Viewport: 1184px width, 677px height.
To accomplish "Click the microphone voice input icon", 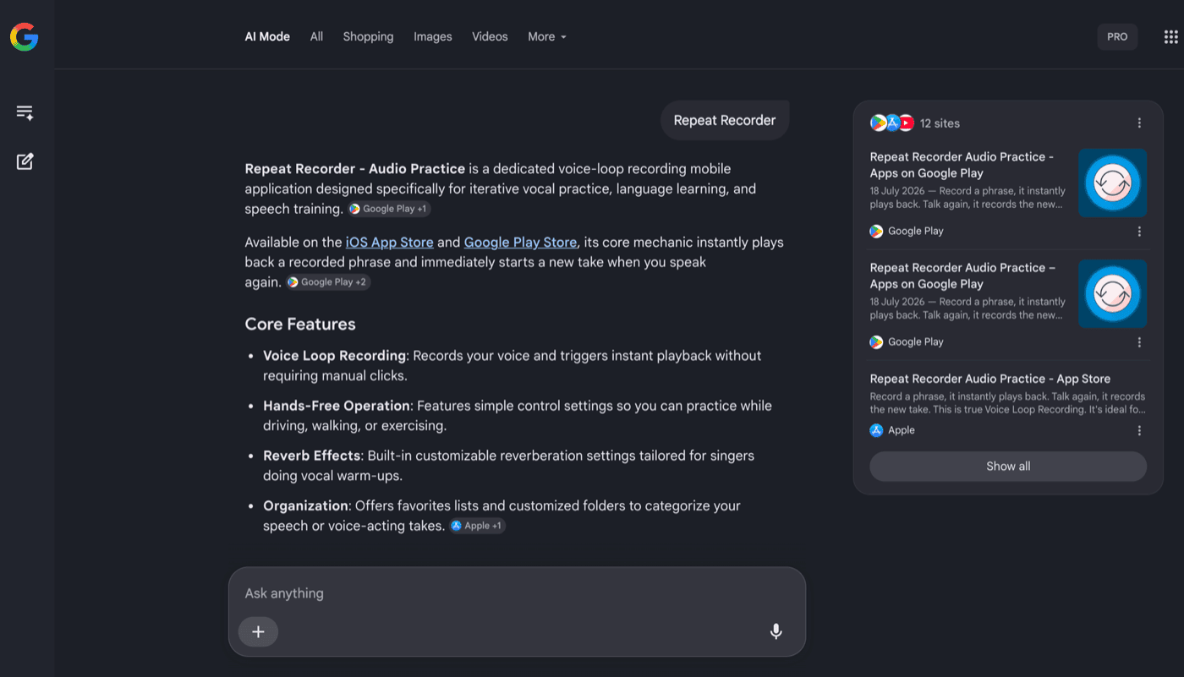I will pyautogui.click(x=776, y=631).
